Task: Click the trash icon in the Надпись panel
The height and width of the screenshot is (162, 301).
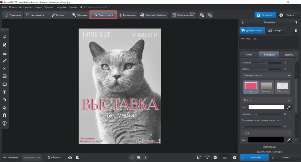Action: pos(295,30)
